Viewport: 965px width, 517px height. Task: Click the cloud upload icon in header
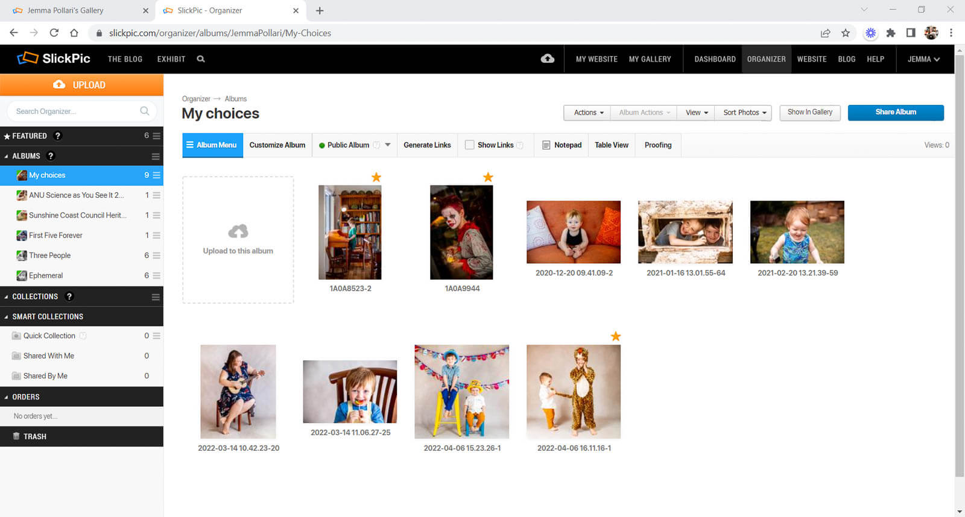pyautogui.click(x=547, y=58)
